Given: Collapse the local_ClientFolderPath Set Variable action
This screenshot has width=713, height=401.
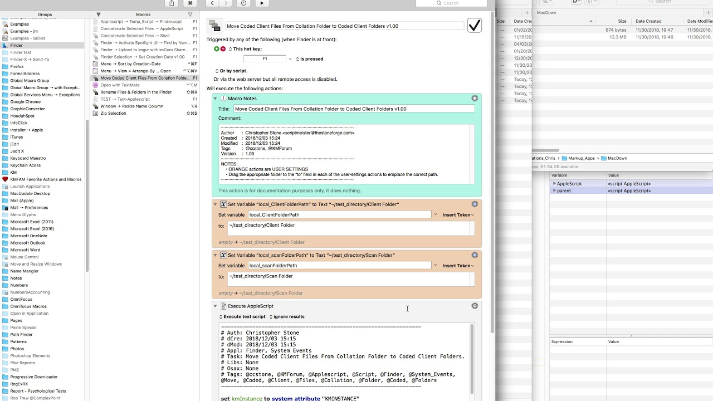Looking at the screenshot, I should pyautogui.click(x=216, y=204).
